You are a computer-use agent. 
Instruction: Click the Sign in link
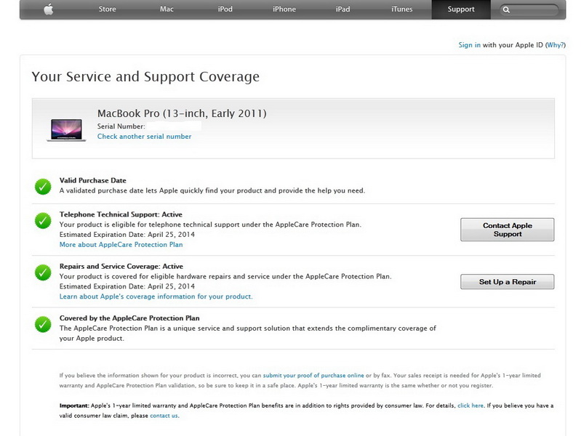coord(469,45)
